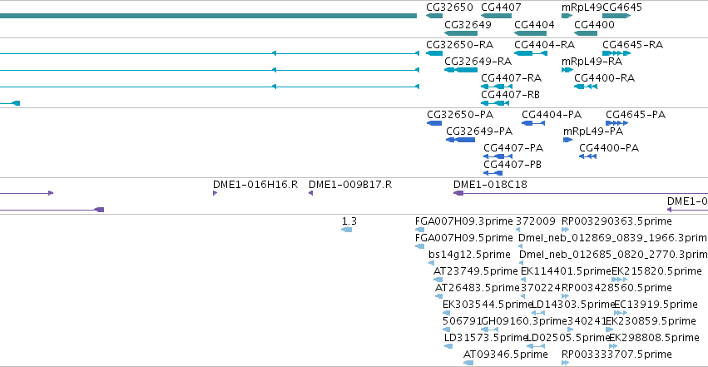Select transcript CG32650-RA
This screenshot has width=708, height=367.
(x=459, y=45)
